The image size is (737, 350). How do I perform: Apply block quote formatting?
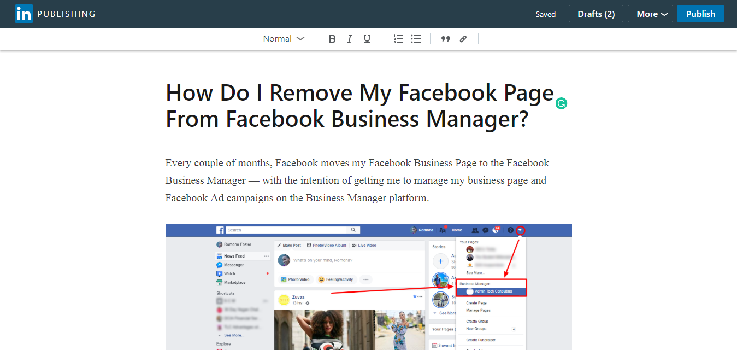446,39
